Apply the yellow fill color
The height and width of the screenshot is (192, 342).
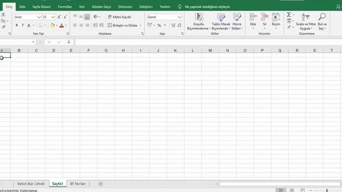[x=52, y=26]
